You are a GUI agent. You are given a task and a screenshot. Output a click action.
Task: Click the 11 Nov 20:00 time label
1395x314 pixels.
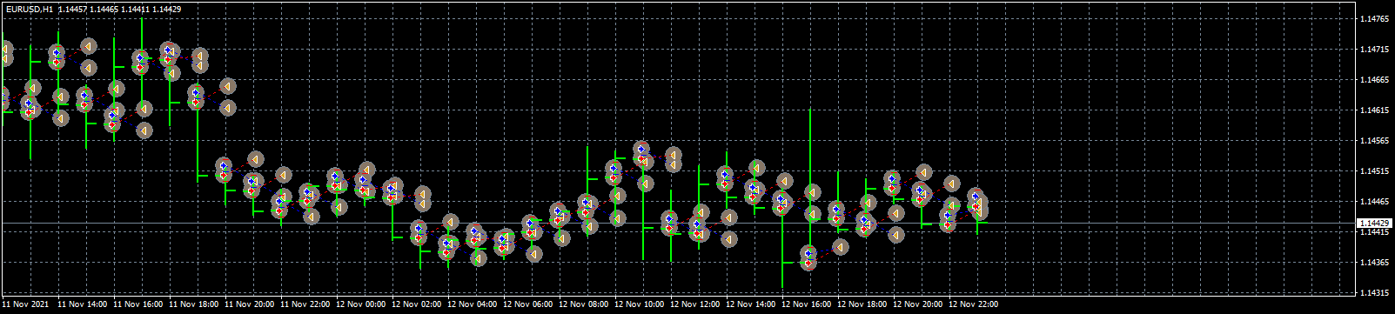click(250, 305)
